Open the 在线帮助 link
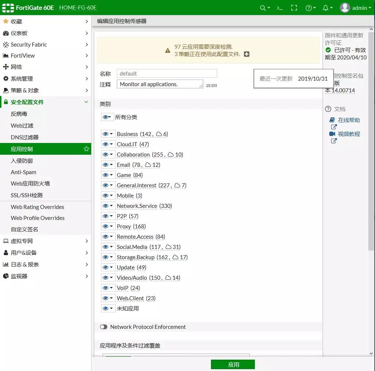 [x=349, y=120]
